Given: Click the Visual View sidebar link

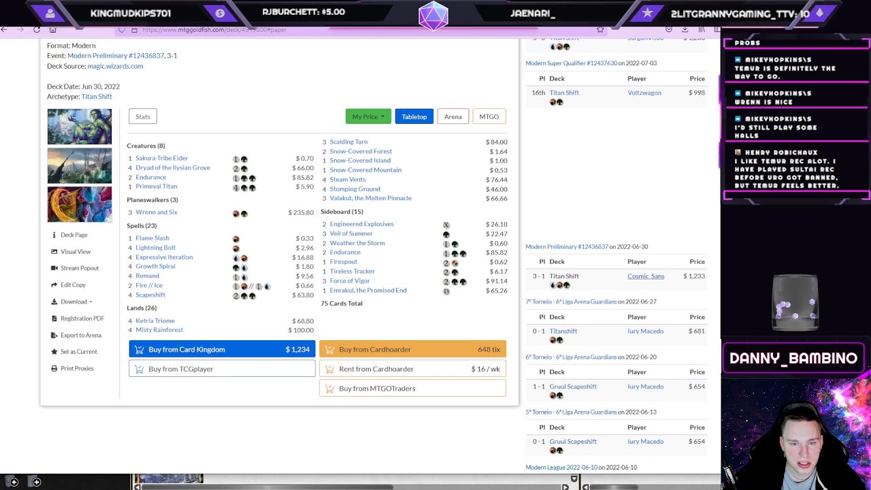Looking at the screenshot, I should click(x=76, y=252).
